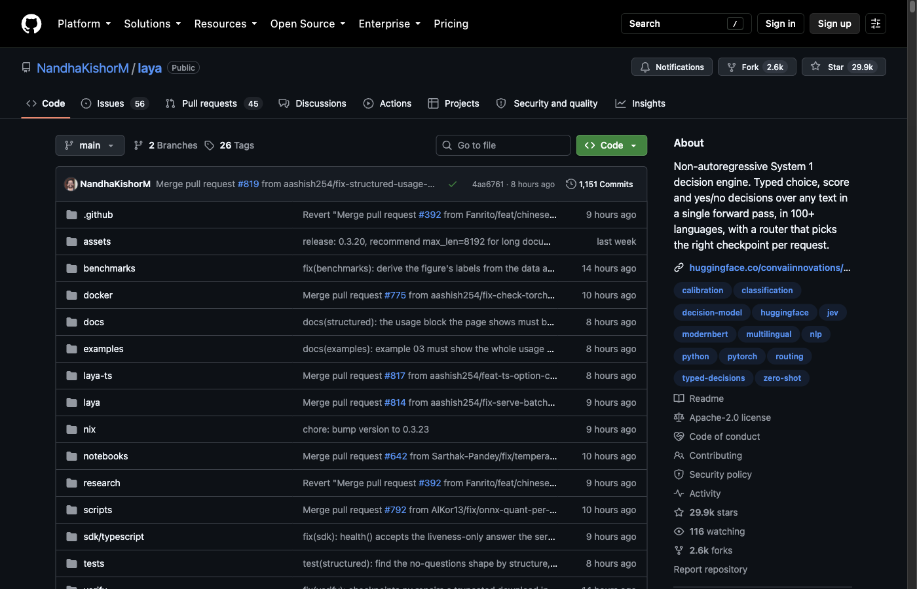Click the scale icon beside Apache-2.0 license
Image resolution: width=917 pixels, height=589 pixels.
[679, 418]
